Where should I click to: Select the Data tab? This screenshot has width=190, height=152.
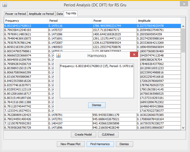[x=60, y=14]
